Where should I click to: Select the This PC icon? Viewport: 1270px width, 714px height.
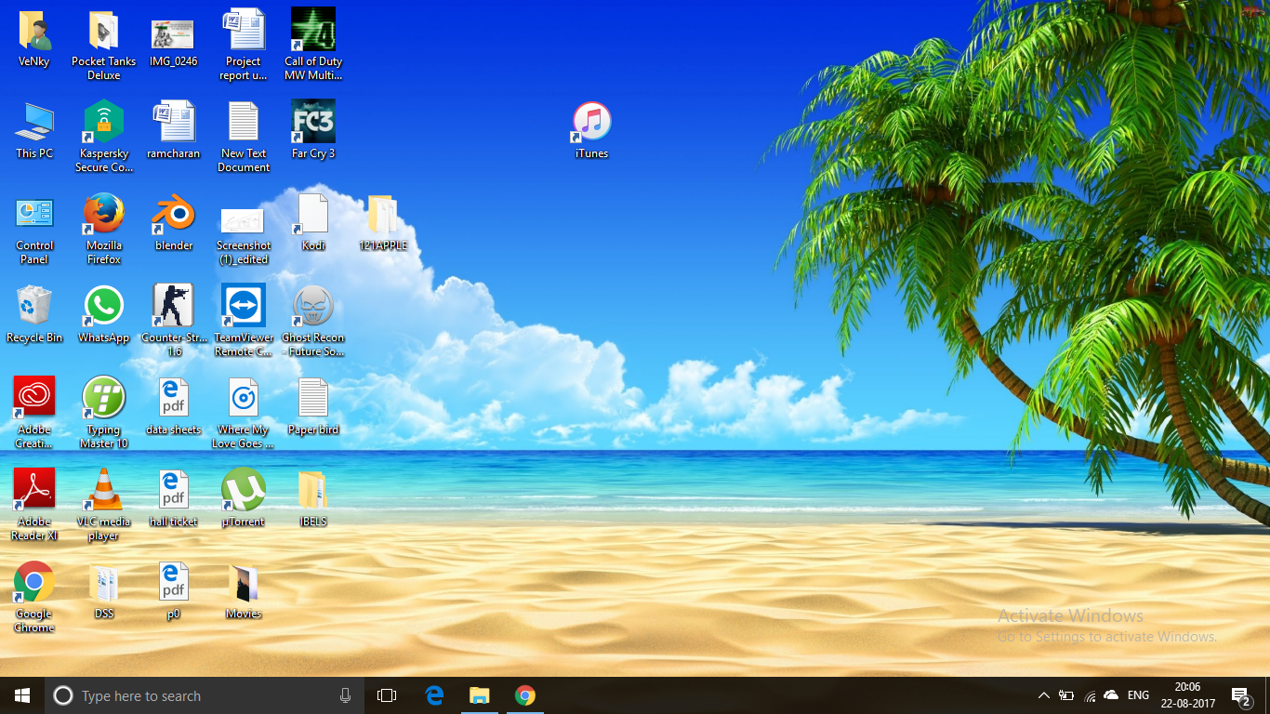pos(34,131)
